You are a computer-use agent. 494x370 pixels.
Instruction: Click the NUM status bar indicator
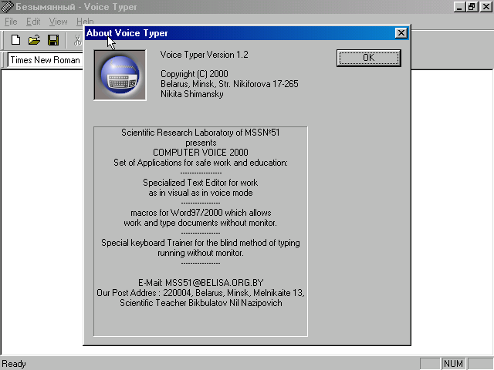tap(453, 364)
